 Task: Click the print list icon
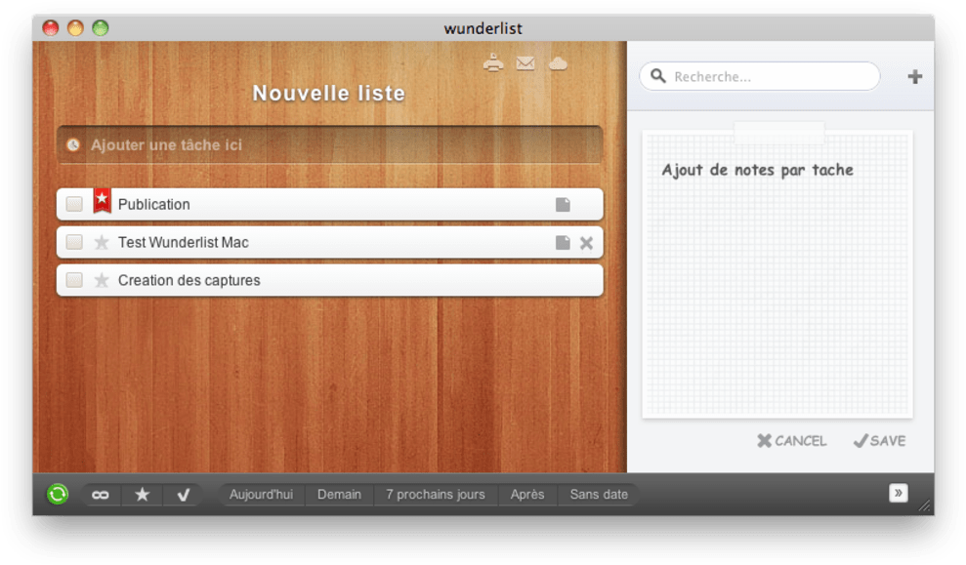pos(493,62)
